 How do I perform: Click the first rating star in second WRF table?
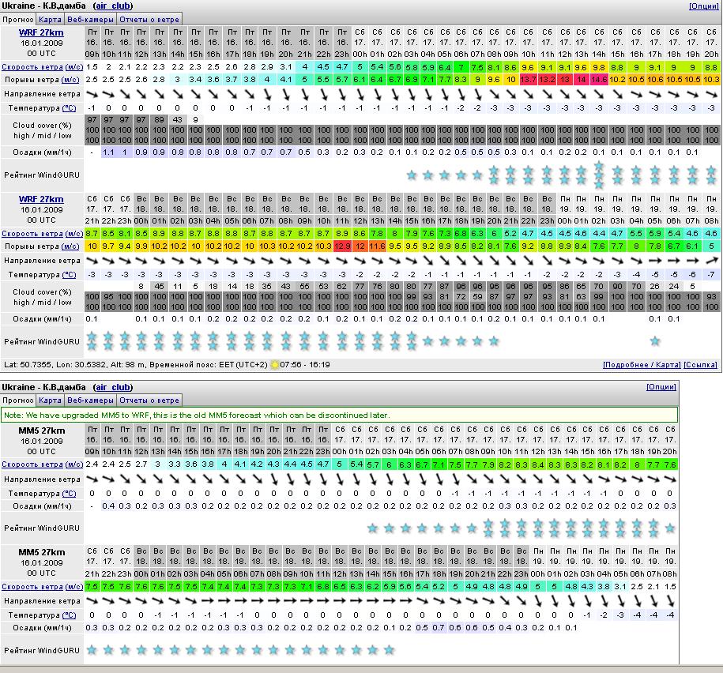(92, 341)
